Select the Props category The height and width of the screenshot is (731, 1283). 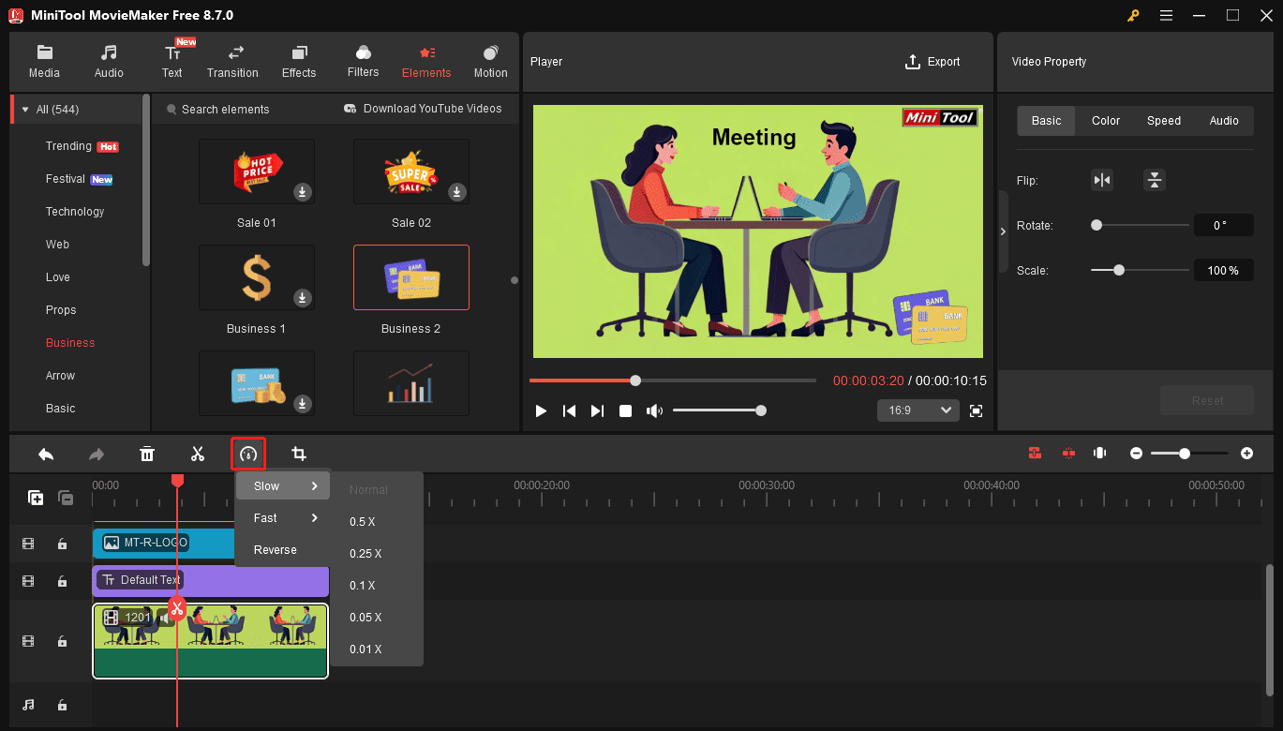61,310
